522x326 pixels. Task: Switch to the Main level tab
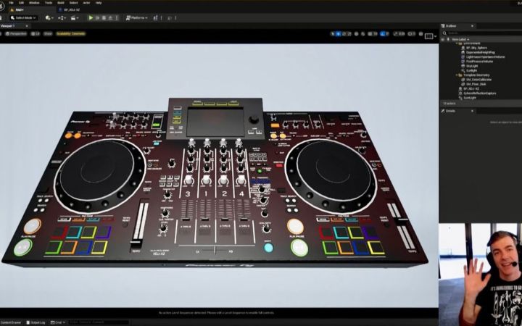pyautogui.click(x=20, y=9)
